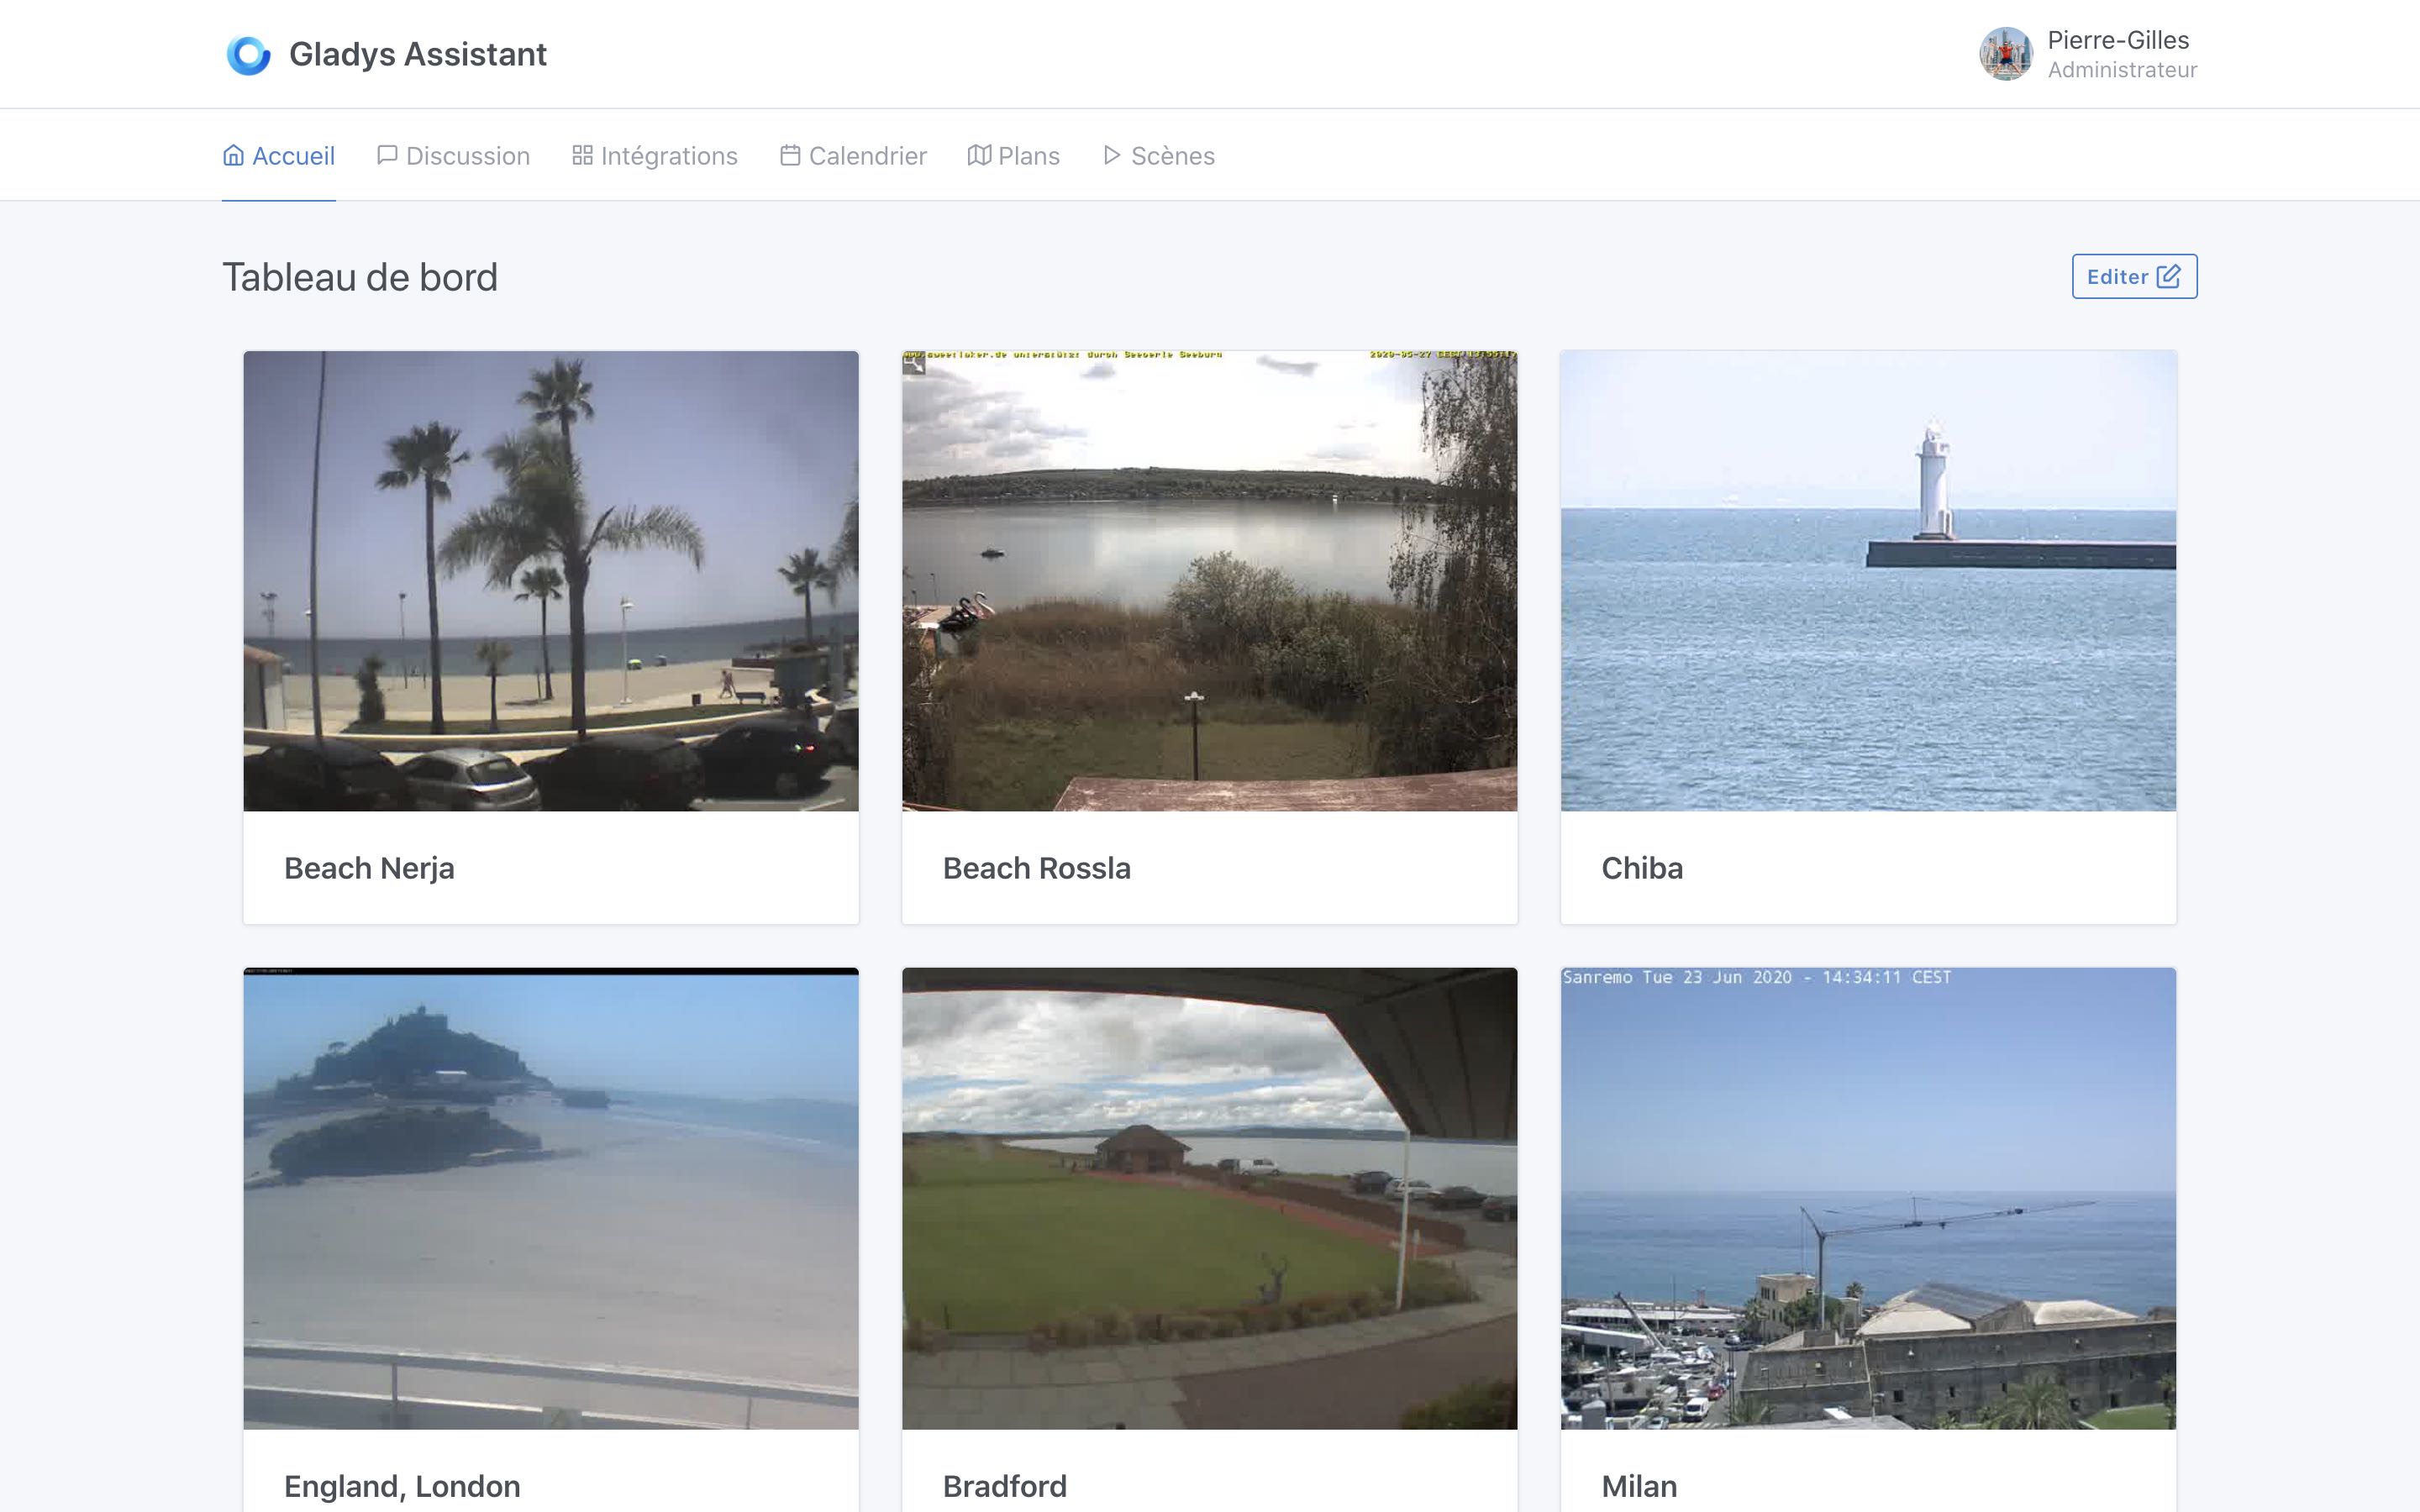Click the Bradford camera image

(x=1209, y=1197)
